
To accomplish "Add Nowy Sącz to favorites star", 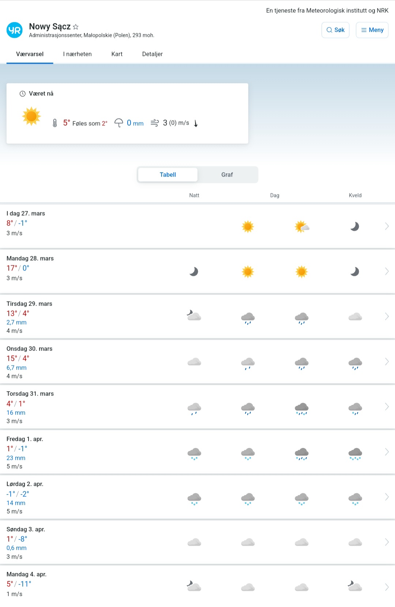I will coord(76,27).
